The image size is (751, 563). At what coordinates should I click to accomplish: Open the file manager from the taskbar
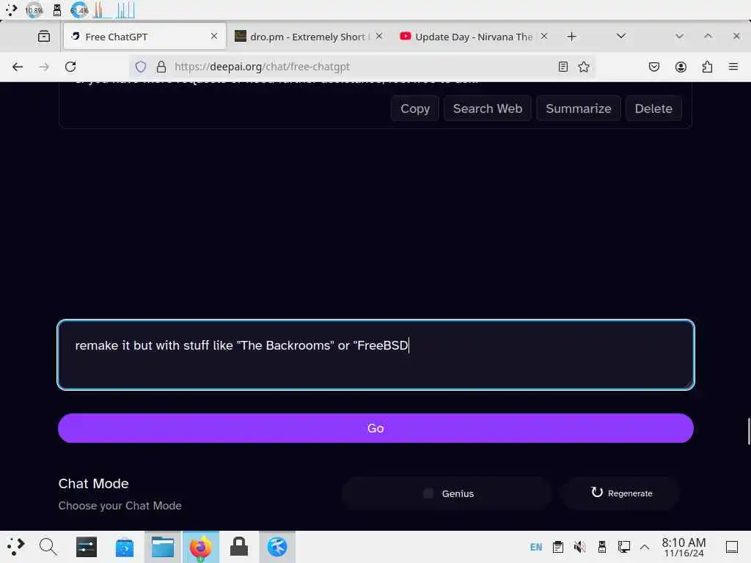162,547
